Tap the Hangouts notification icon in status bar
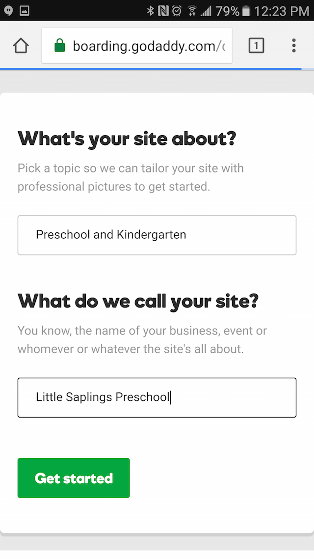Image resolution: width=314 pixels, height=559 pixels. point(8,11)
